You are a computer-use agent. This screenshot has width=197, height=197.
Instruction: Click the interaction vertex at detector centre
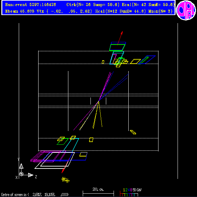98,101
